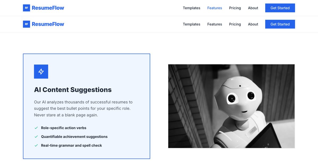Click Get Started button in second navbar
The image size is (318, 166).
click(280, 24)
